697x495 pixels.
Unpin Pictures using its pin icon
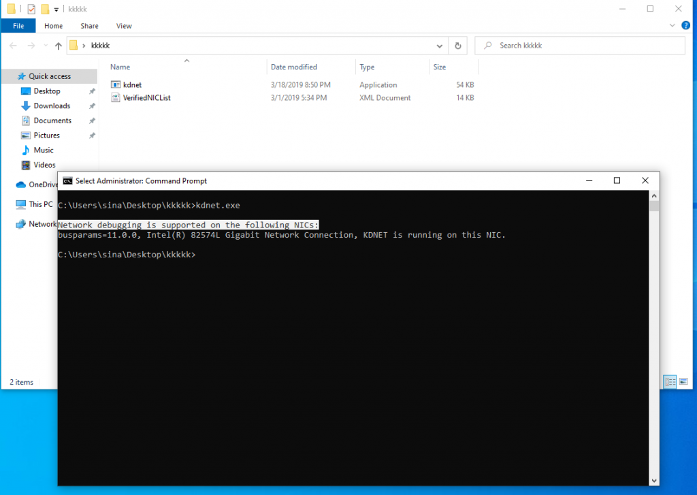92,135
